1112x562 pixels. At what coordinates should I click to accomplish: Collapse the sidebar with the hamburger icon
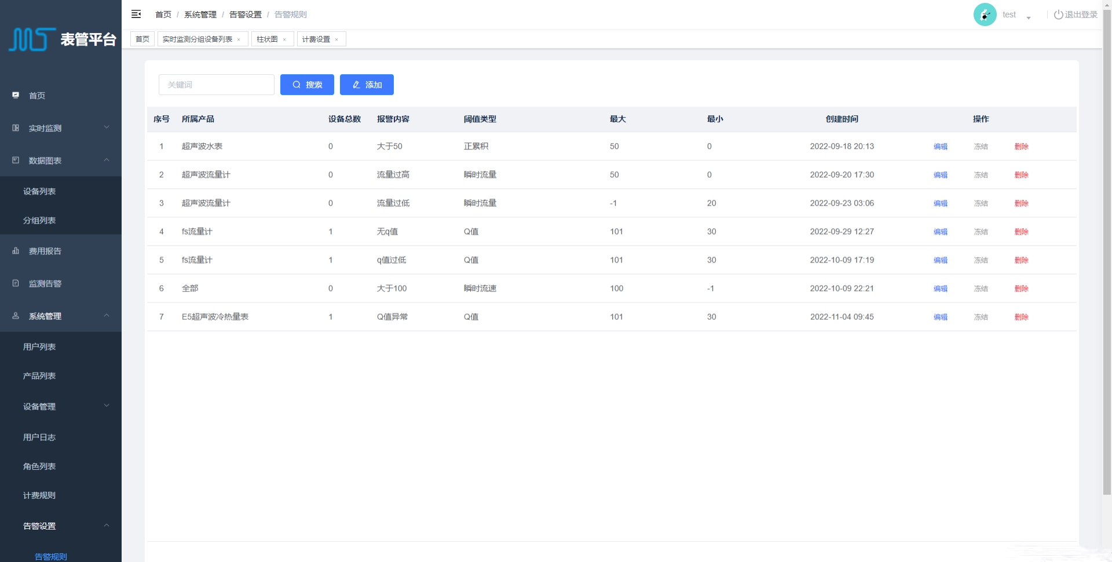click(x=136, y=14)
